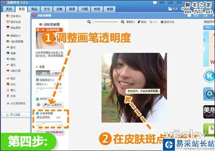215x151 pixels.
Task: Switch to the 美容 tab
Action: click(x=21, y=9)
